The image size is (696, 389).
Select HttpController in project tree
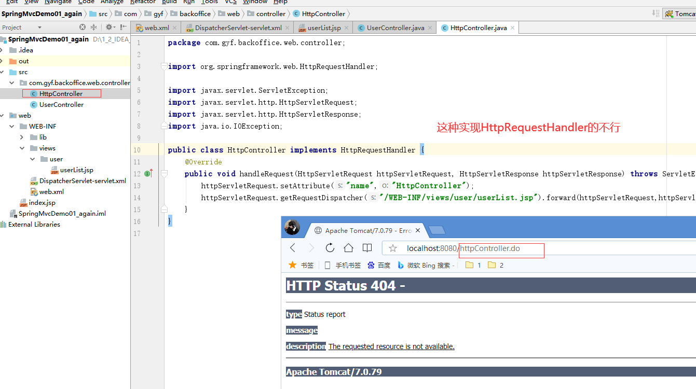click(61, 94)
